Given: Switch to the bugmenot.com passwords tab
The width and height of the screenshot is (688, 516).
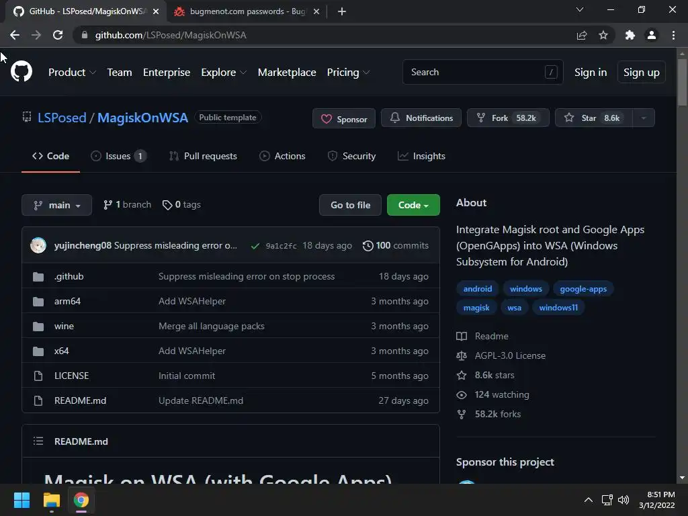Looking at the screenshot, I should pyautogui.click(x=247, y=11).
